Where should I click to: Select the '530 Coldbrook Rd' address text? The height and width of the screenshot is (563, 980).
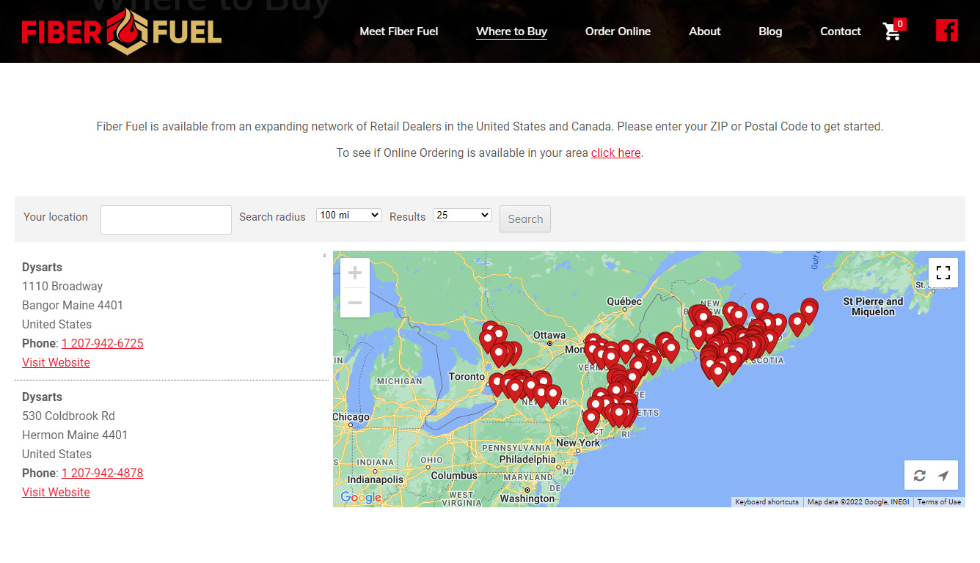click(x=68, y=416)
